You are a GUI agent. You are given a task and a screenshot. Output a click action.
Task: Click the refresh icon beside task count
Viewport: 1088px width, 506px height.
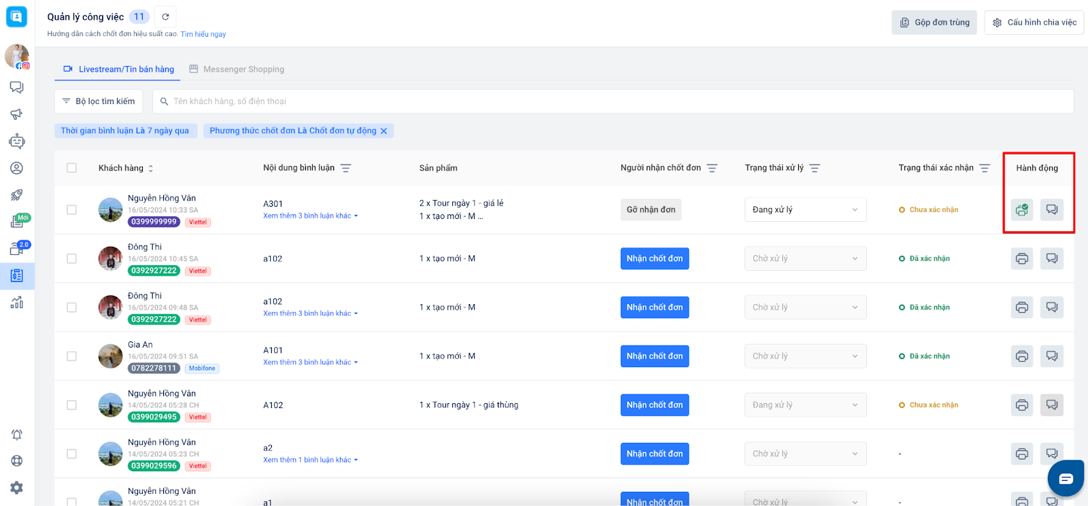click(165, 17)
